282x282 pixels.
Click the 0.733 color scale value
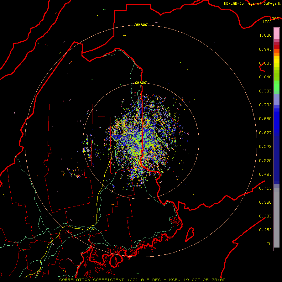265,105
